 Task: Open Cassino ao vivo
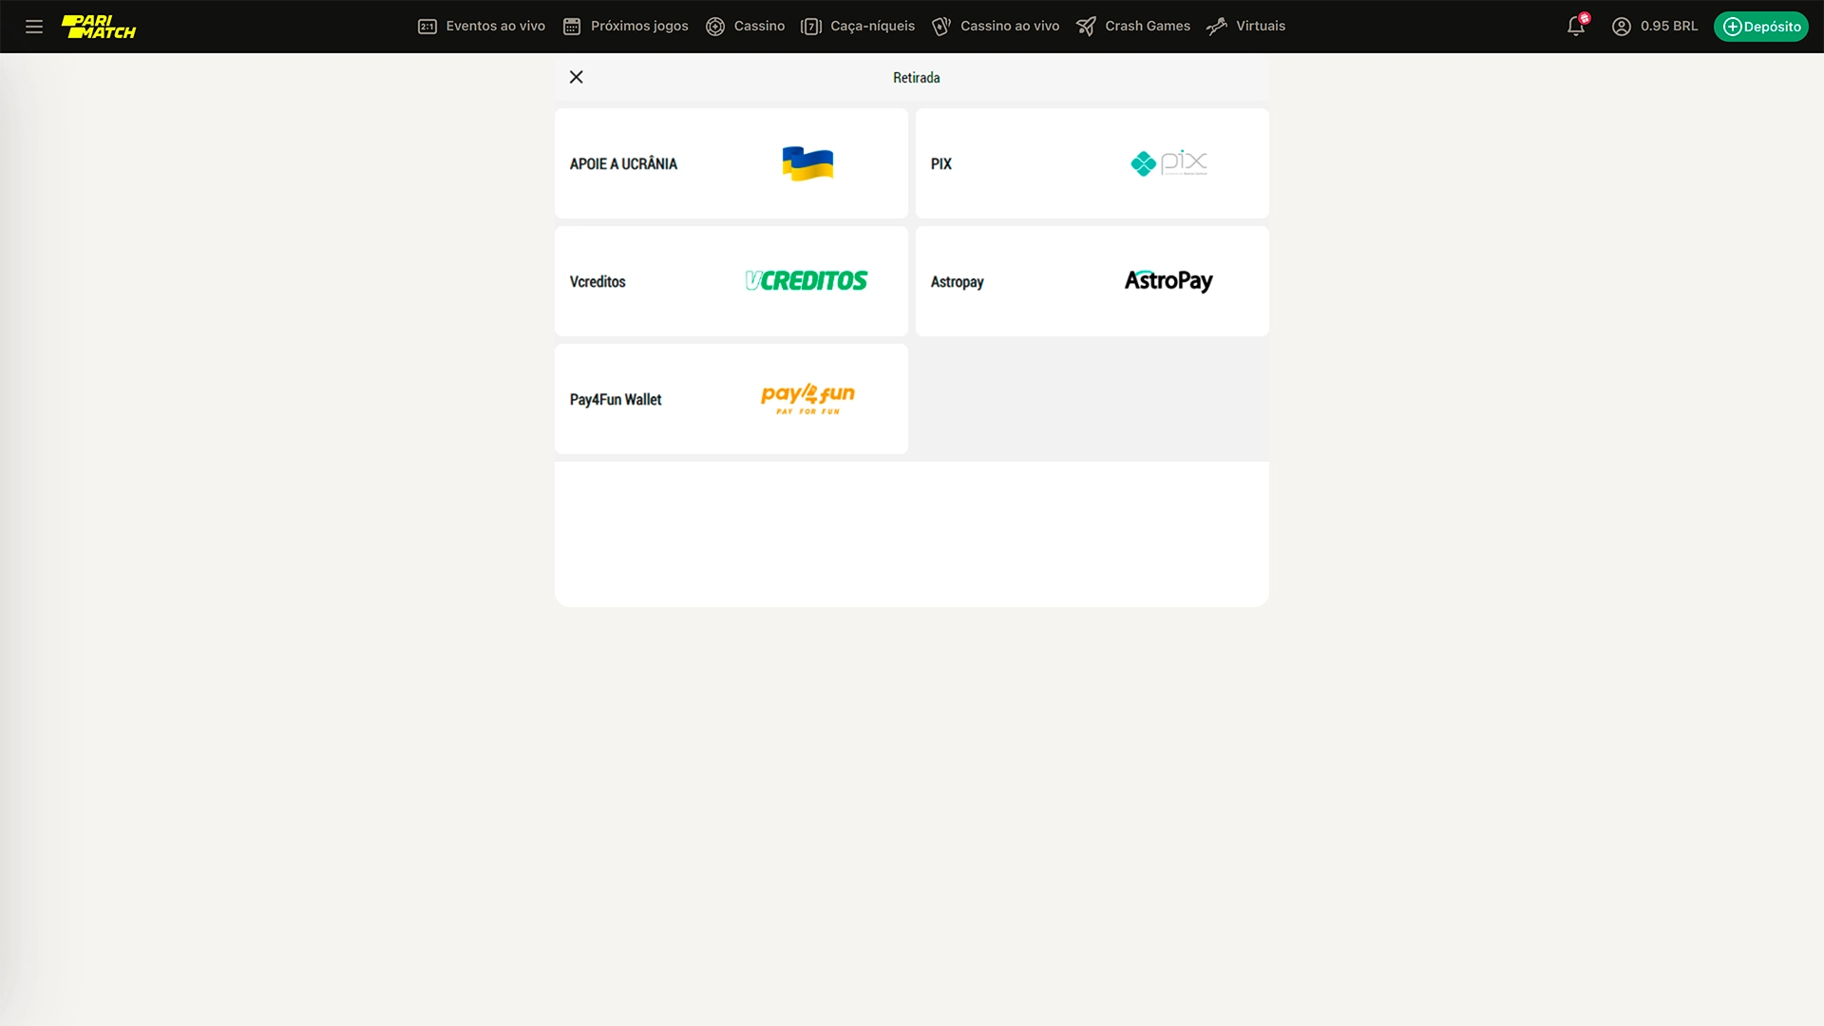point(1010,27)
